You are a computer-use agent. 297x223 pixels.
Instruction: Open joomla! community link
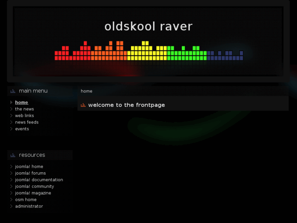34,187
